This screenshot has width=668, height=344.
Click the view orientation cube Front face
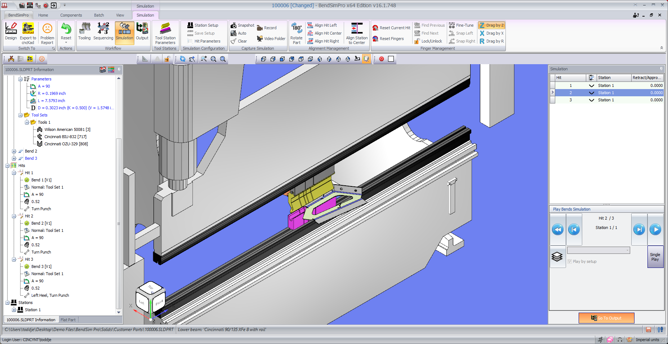coord(159,303)
